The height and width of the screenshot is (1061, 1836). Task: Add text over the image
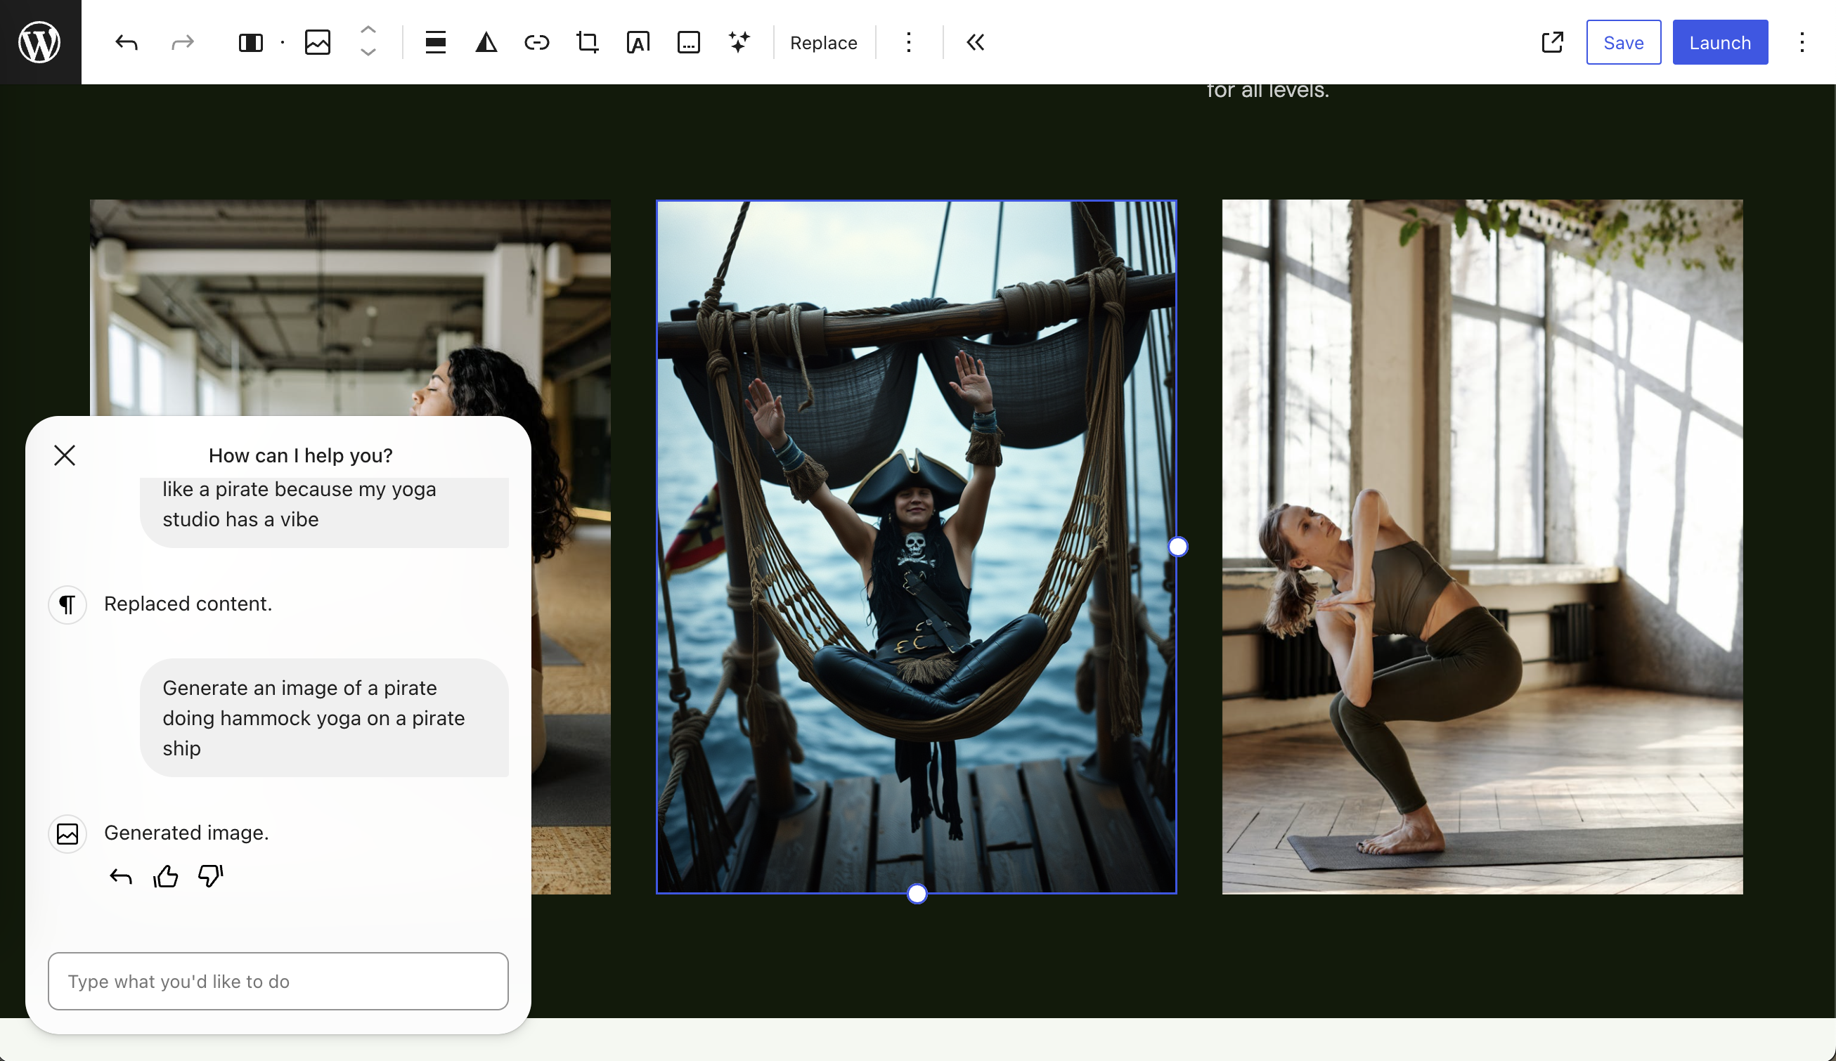point(638,42)
